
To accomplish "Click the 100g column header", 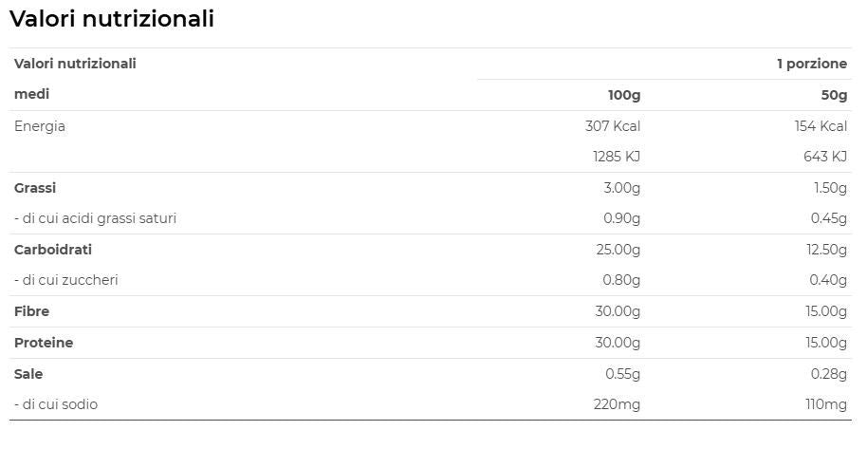I will coord(624,95).
